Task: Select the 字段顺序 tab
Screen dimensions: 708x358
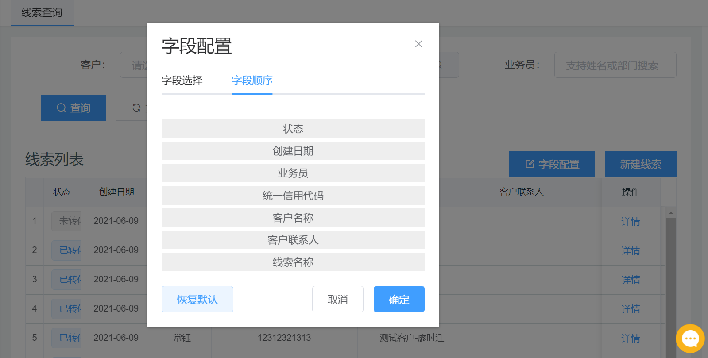Action: pyautogui.click(x=252, y=80)
